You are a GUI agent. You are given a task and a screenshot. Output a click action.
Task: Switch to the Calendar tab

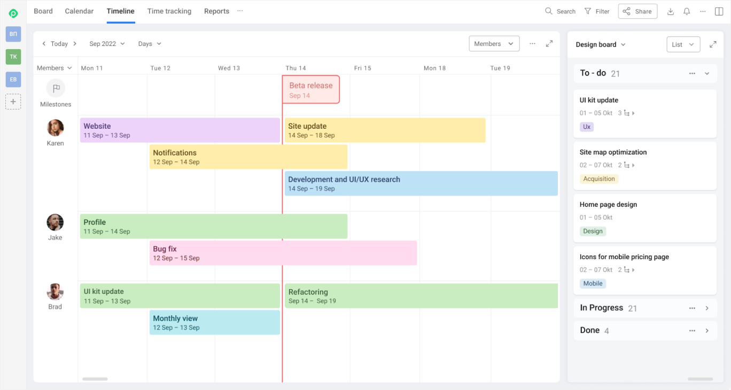point(79,11)
